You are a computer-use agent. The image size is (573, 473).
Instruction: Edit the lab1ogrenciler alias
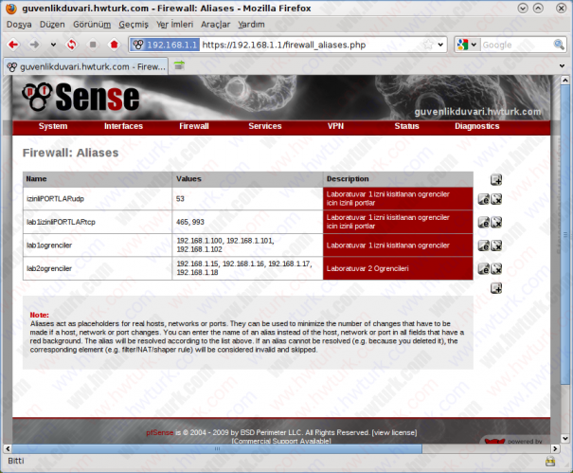(483, 246)
